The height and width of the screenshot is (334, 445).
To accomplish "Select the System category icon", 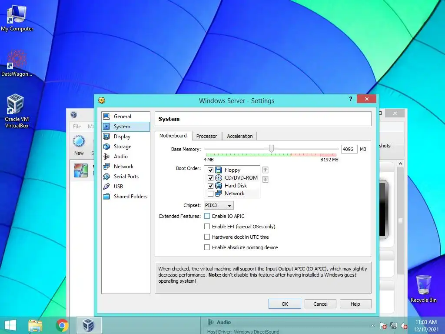I will pos(106,127).
